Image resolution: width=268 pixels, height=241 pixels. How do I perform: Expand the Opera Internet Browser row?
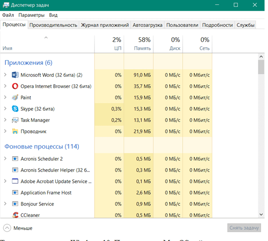tap(5, 86)
